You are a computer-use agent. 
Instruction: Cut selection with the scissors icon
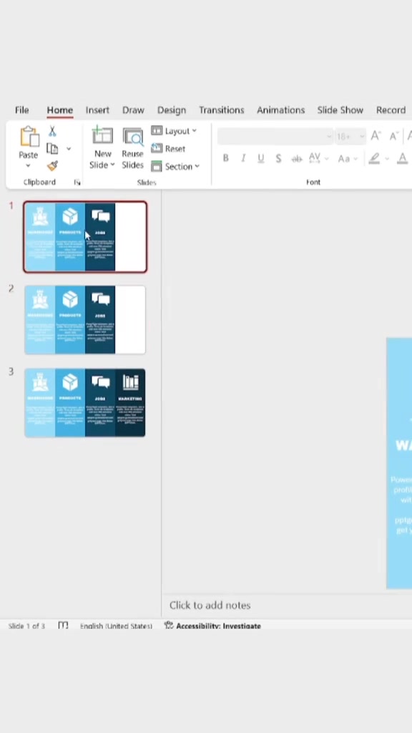[52, 132]
